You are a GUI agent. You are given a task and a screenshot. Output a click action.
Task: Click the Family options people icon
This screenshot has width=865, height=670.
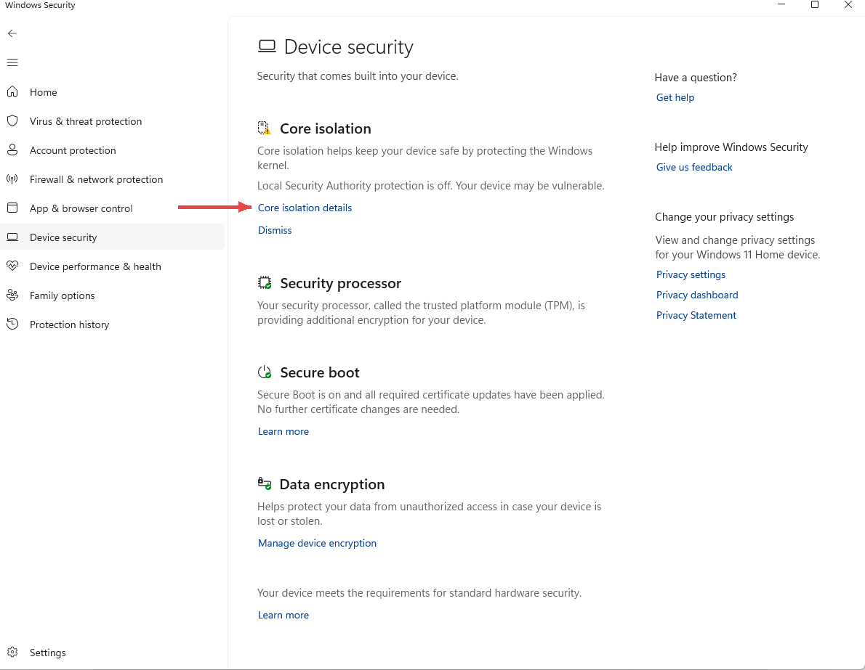click(12, 295)
